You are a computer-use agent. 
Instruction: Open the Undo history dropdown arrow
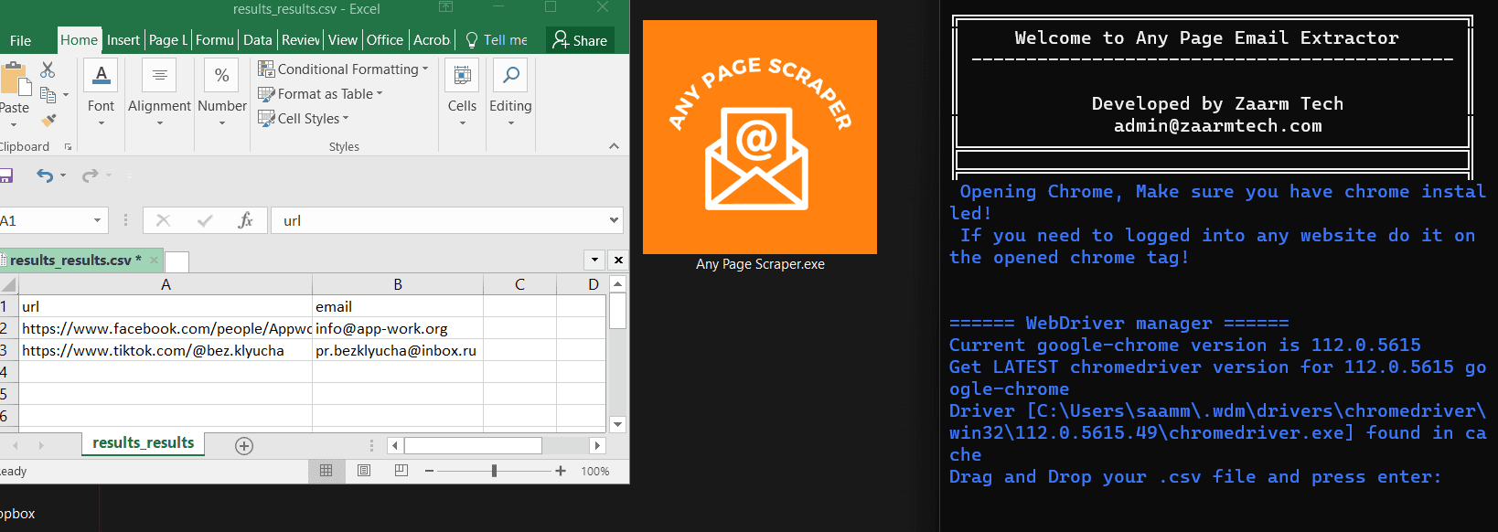[63, 176]
